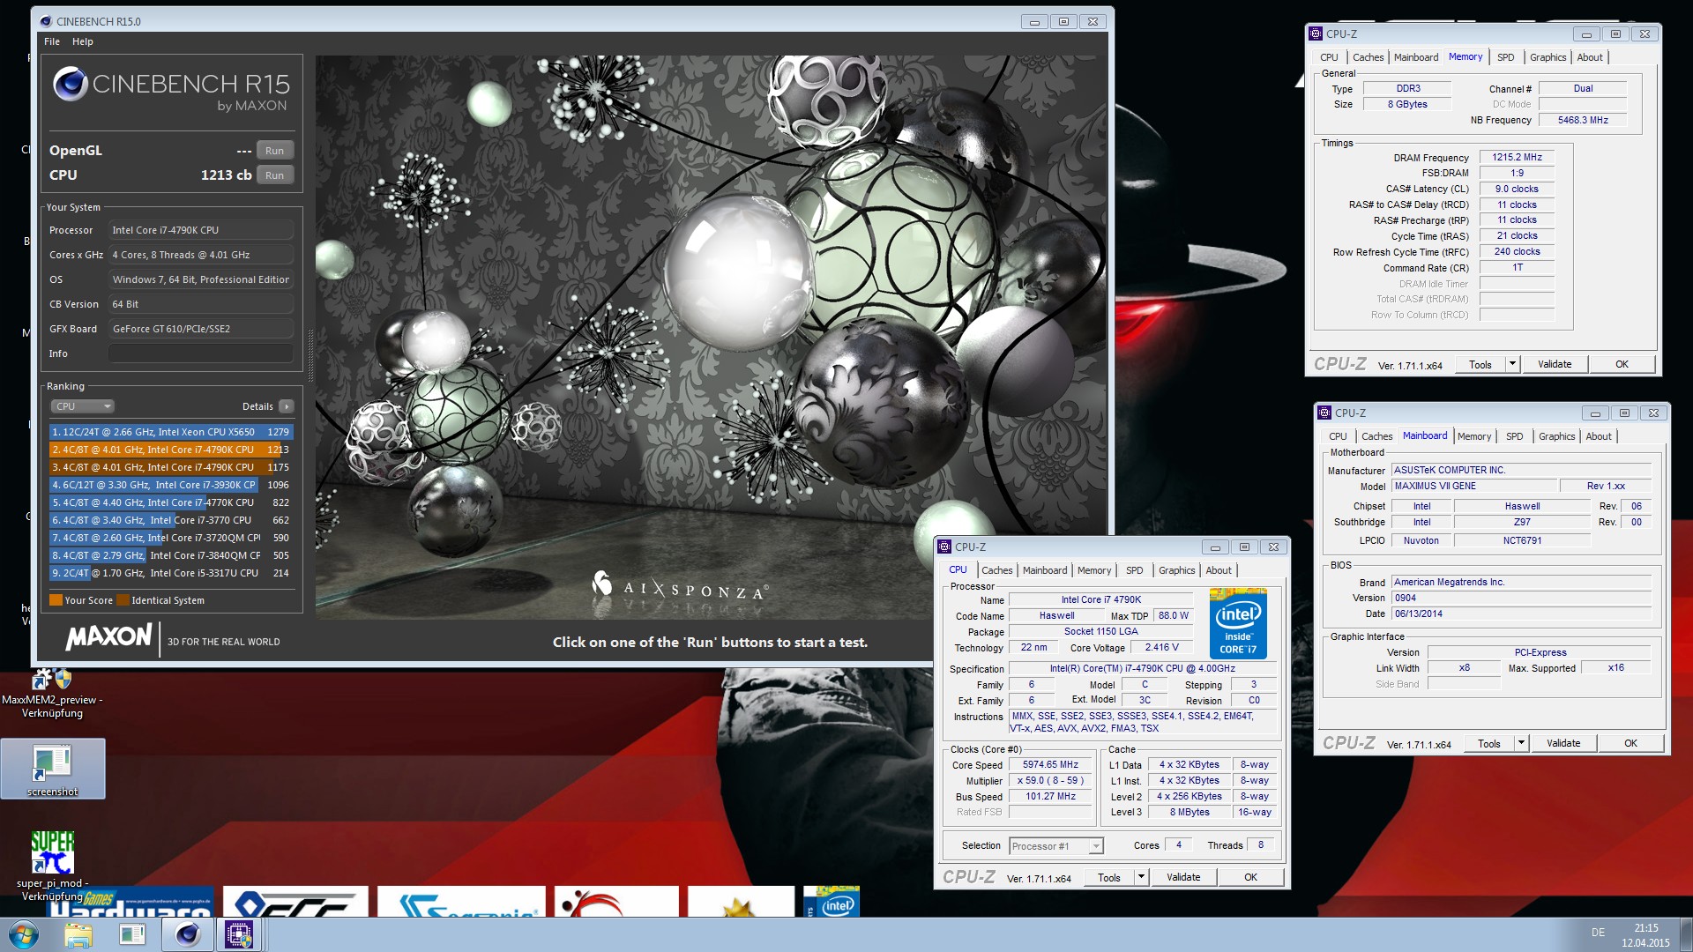
Task: Click the Cinebench title bar icon
Action: pos(45,21)
